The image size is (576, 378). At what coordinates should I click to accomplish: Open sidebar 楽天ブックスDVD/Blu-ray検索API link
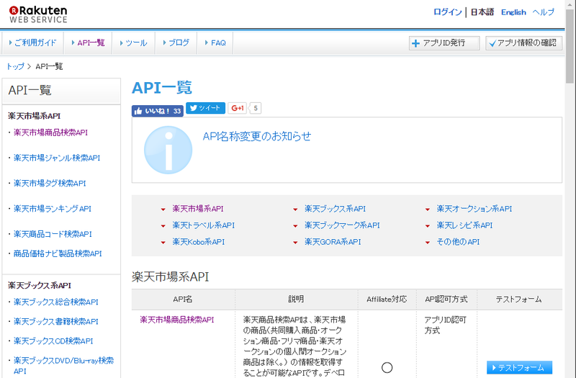(x=63, y=366)
